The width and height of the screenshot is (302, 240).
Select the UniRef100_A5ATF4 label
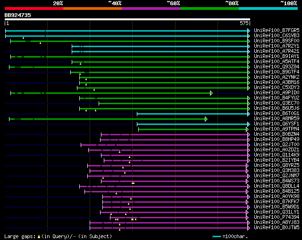277,62
